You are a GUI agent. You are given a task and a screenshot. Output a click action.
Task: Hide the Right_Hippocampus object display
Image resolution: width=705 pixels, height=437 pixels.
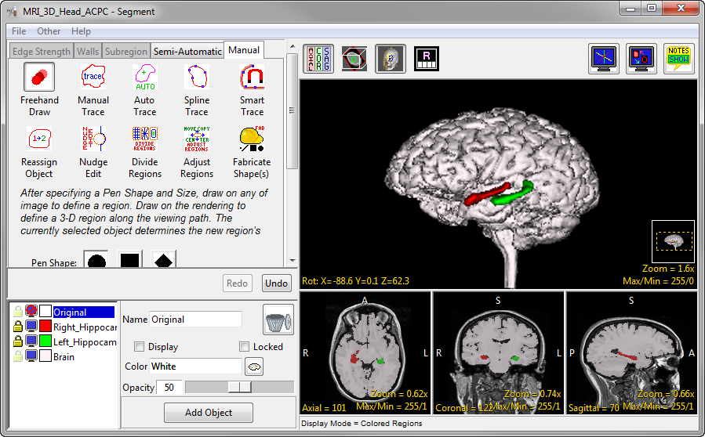[x=31, y=326]
